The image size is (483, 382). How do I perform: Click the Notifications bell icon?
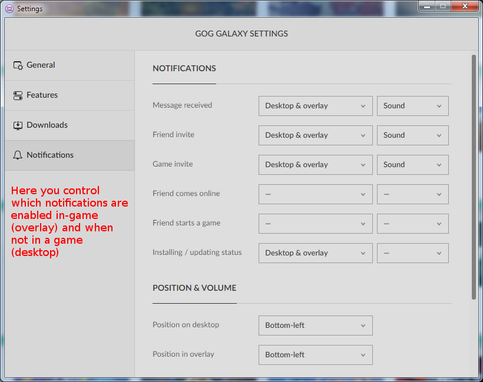[18, 155]
